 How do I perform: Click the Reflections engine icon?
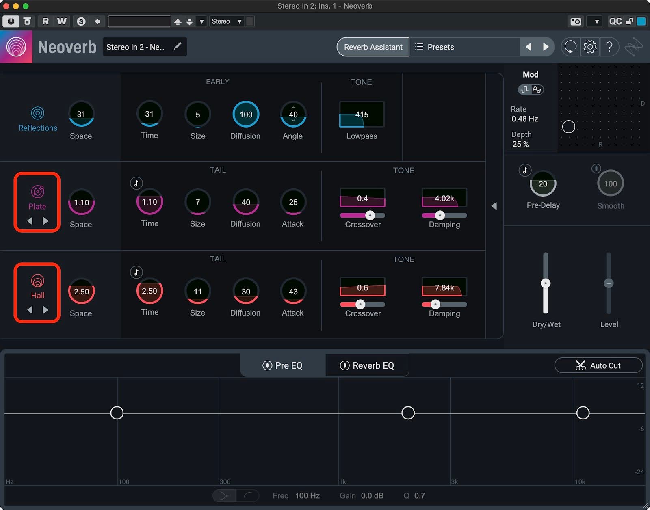38,113
